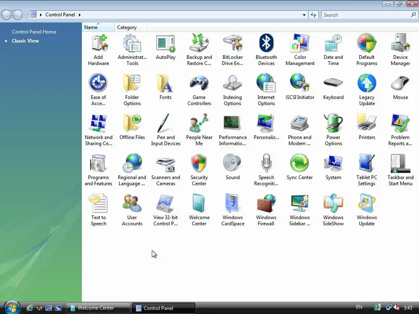Open the AutoPlay settings icon

166,47
